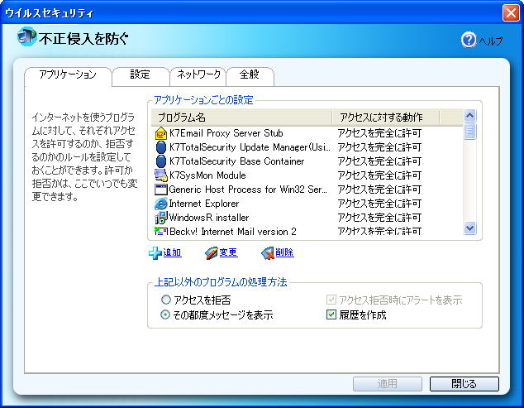Click the WindowsR installer icon
Screen dimensions: 524x408
click(161, 218)
